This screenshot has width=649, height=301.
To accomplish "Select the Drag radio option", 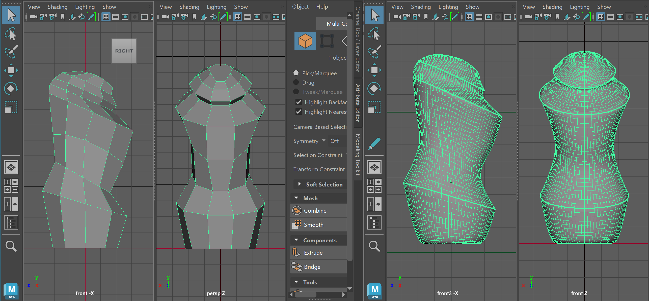I will (296, 82).
